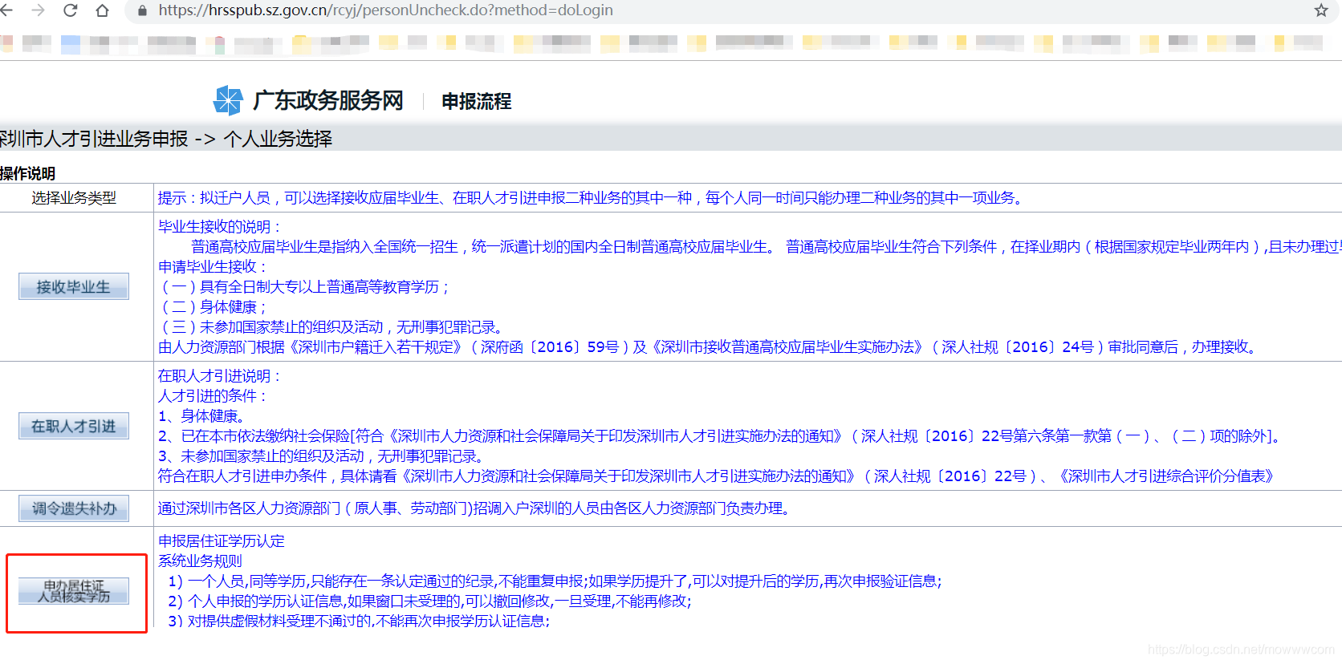
Task: Click the line '（二）身体健康；'
Action: 213,307
